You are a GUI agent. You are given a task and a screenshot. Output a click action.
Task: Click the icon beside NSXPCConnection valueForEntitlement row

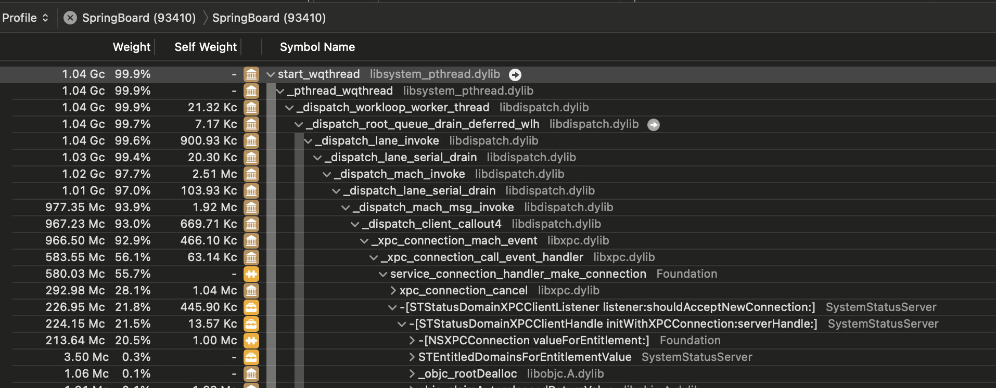tap(251, 341)
